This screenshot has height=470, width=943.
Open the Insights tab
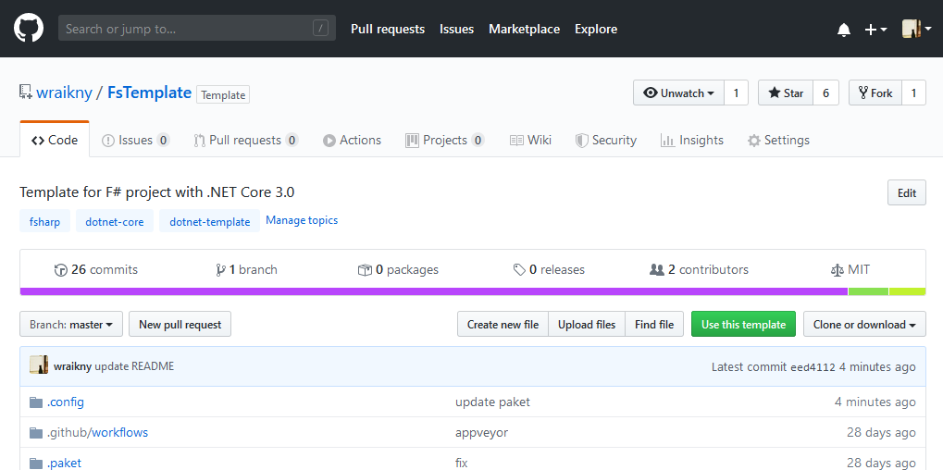tap(691, 140)
